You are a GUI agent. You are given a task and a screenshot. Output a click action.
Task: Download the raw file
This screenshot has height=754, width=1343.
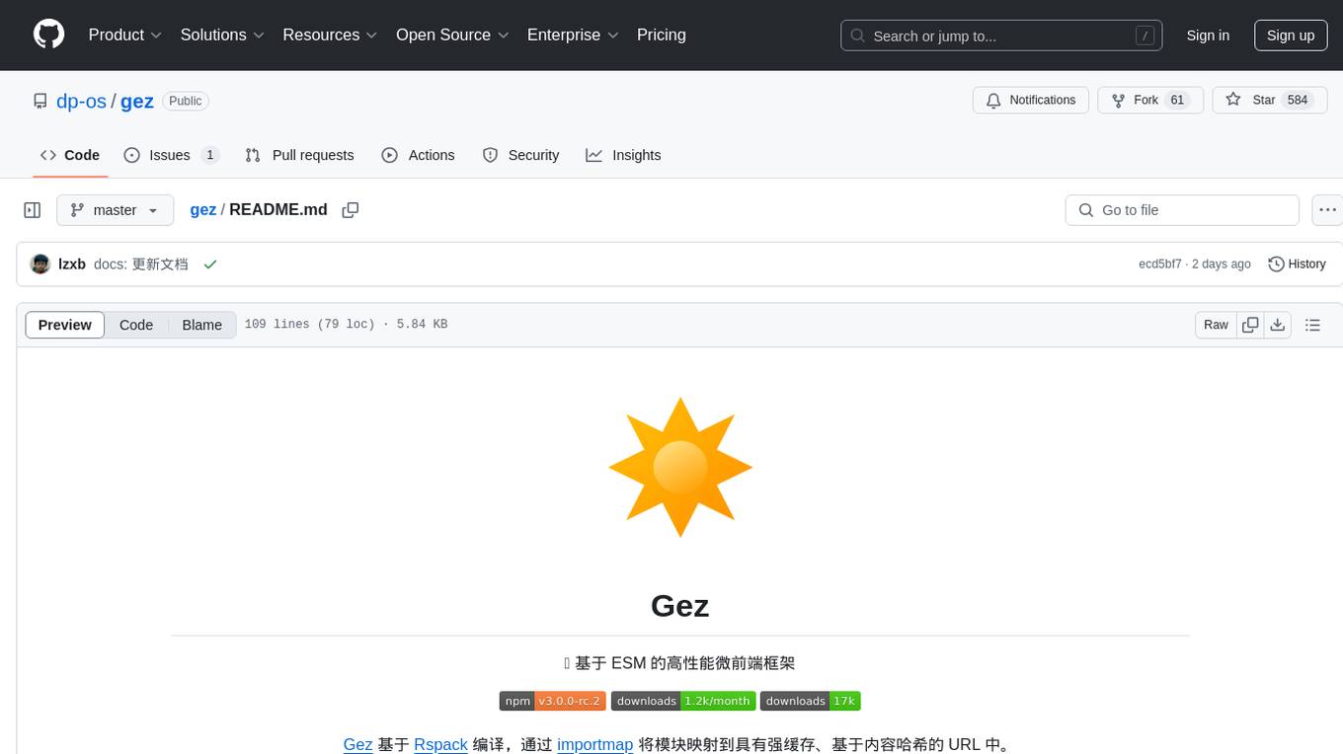1278,325
